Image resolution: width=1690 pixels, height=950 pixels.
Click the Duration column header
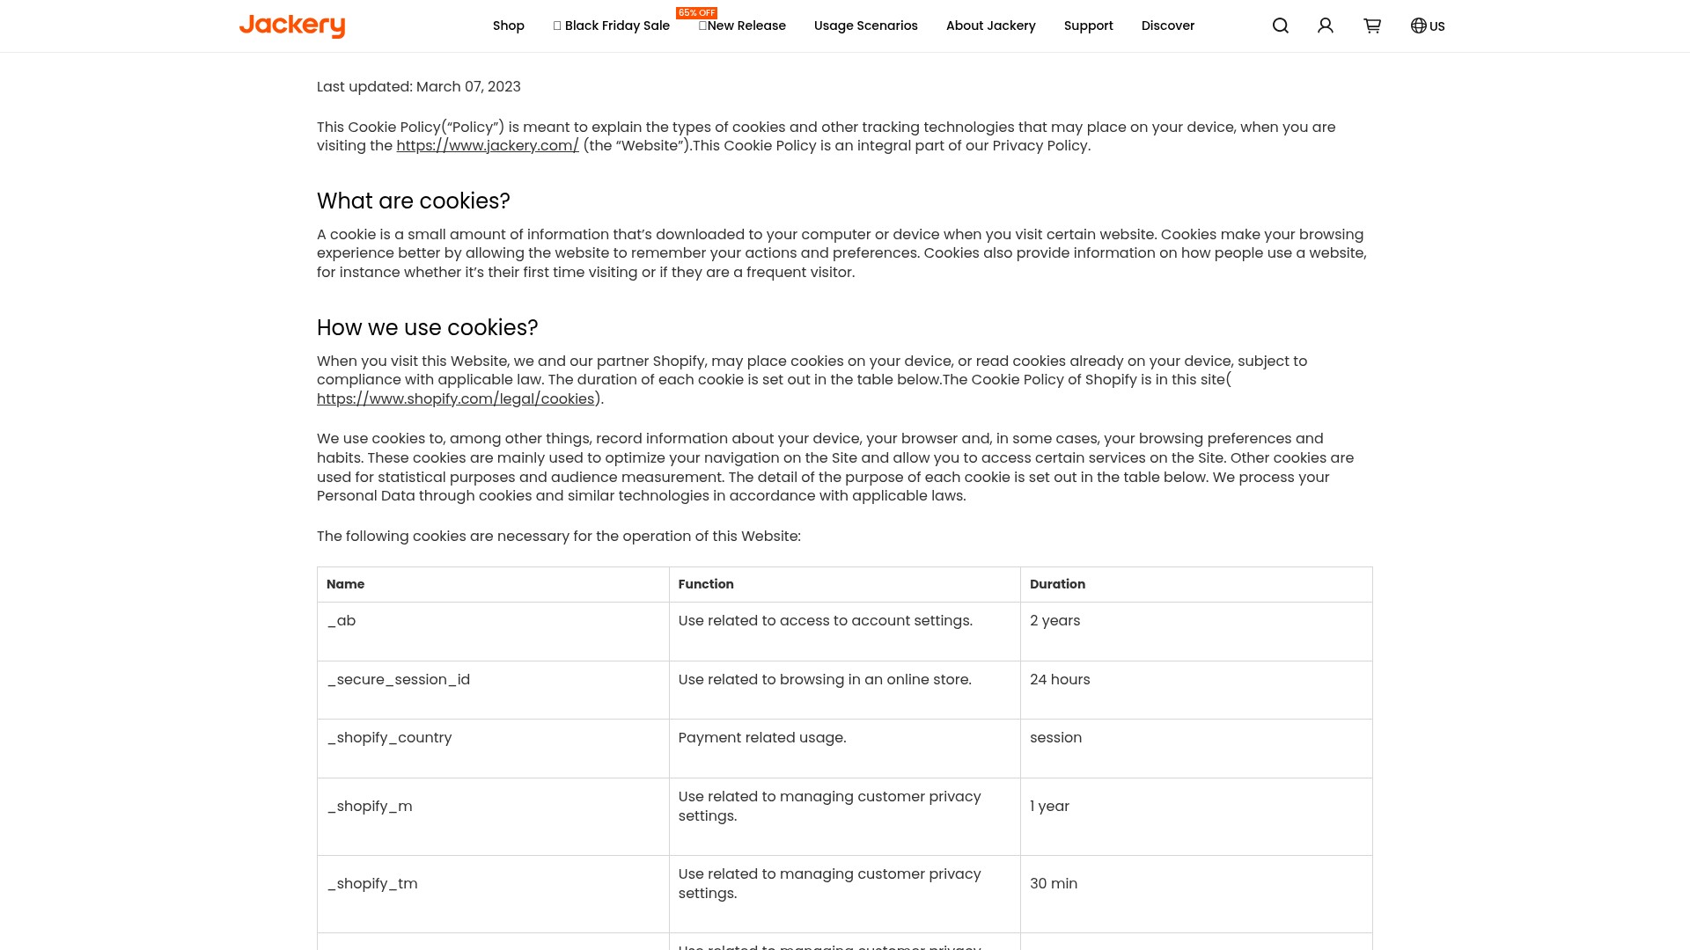1196,584
